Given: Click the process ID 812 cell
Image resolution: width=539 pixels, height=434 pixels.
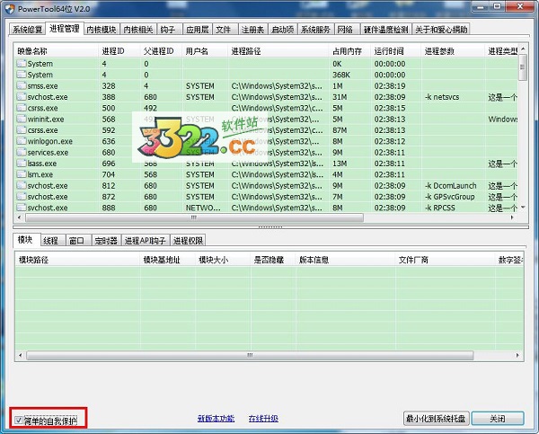Looking at the screenshot, I should click(x=109, y=186).
